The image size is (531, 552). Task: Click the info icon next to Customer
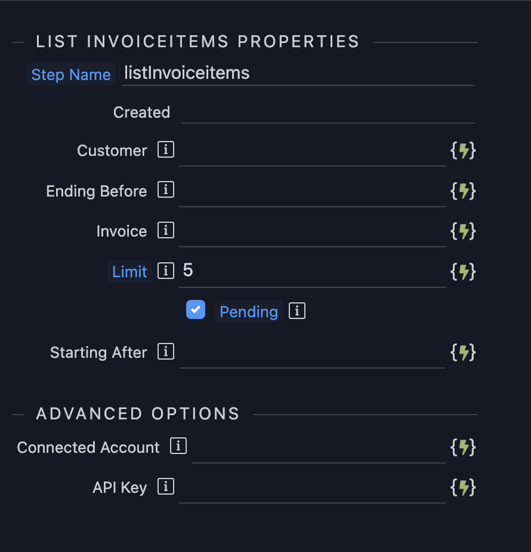pos(165,149)
